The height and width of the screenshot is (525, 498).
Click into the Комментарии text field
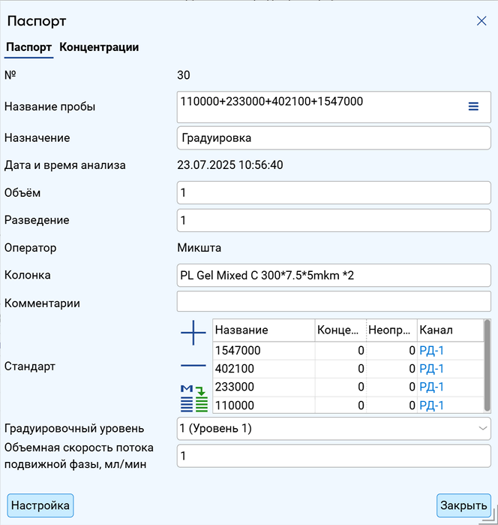pos(334,301)
